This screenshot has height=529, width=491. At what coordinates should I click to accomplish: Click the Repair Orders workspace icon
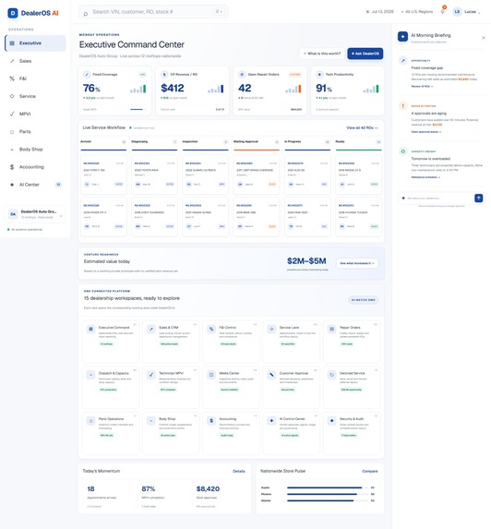(x=332, y=329)
